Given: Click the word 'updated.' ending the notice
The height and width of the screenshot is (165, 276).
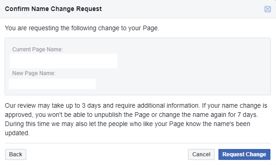Looking at the screenshot, I should point(17,133).
